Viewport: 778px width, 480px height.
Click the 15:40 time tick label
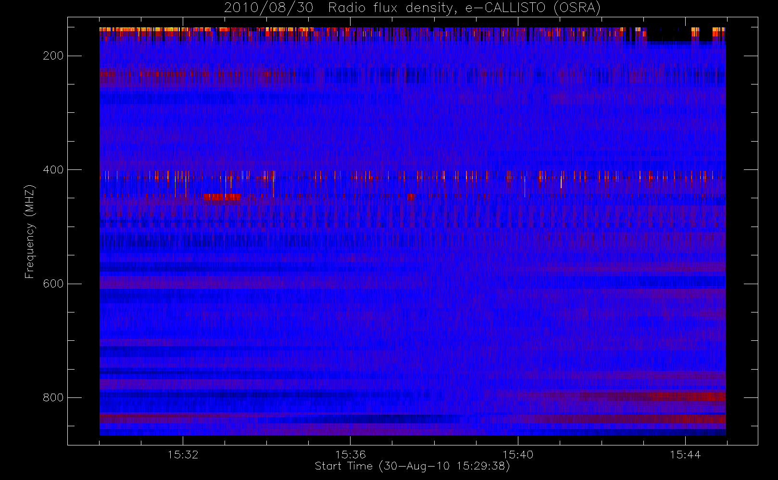(x=518, y=455)
